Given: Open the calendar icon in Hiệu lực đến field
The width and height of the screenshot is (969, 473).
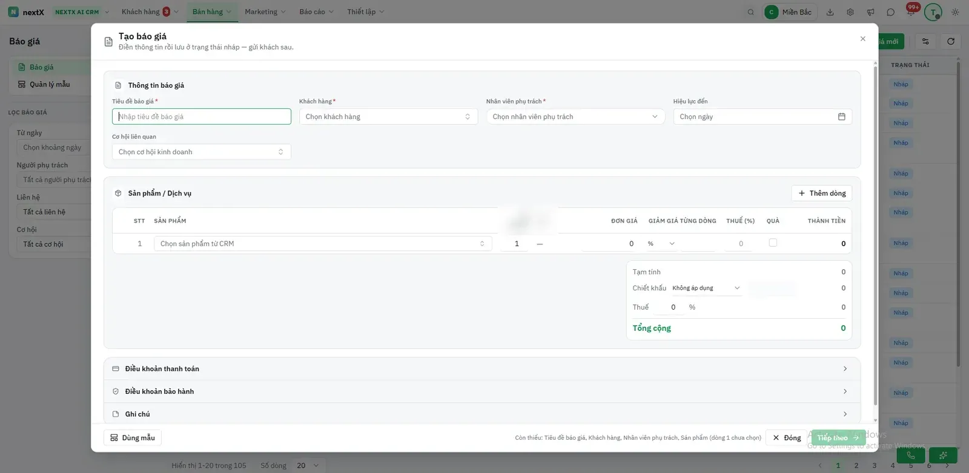Looking at the screenshot, I should coord(841,117).
